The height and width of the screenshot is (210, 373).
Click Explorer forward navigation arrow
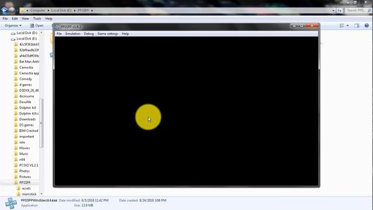tap(12, 10)
